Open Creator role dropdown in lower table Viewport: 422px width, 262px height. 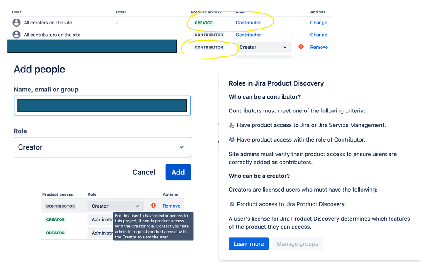point(115,206)
